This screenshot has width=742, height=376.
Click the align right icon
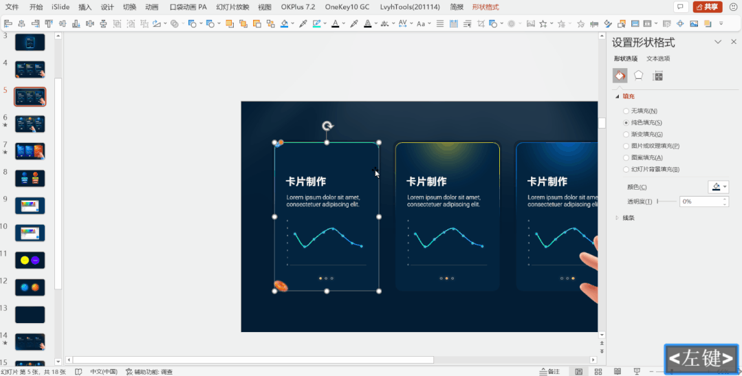[35, 23]
